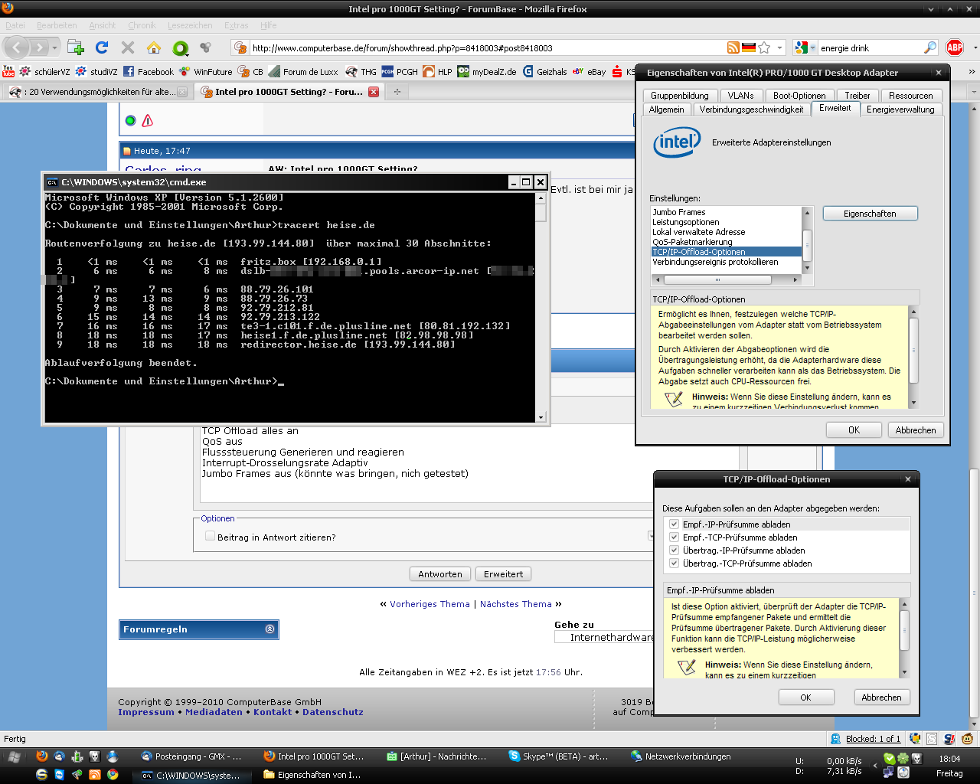Image resolution: width=980 pixels, height=784 pixels.
Task: Open the Vorheriges Thema link
Action: coord(430,604)
